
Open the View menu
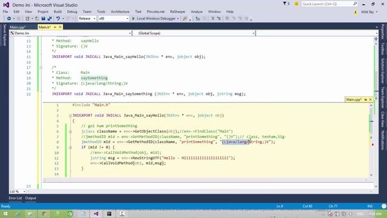coord(28,12)
